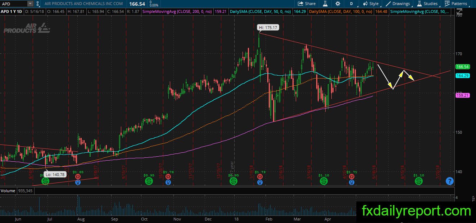
Task: Click the blue lightbulb icon below the $1.79 earnings
Action: [260, 182]
